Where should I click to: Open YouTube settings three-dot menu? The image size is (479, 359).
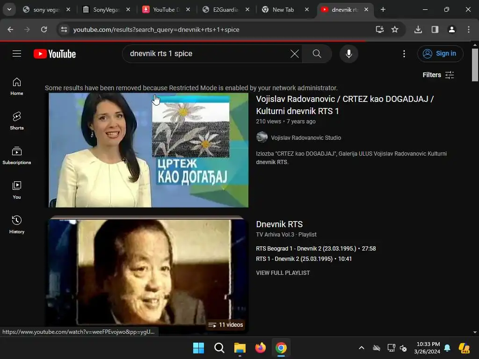tap(404, 54)
